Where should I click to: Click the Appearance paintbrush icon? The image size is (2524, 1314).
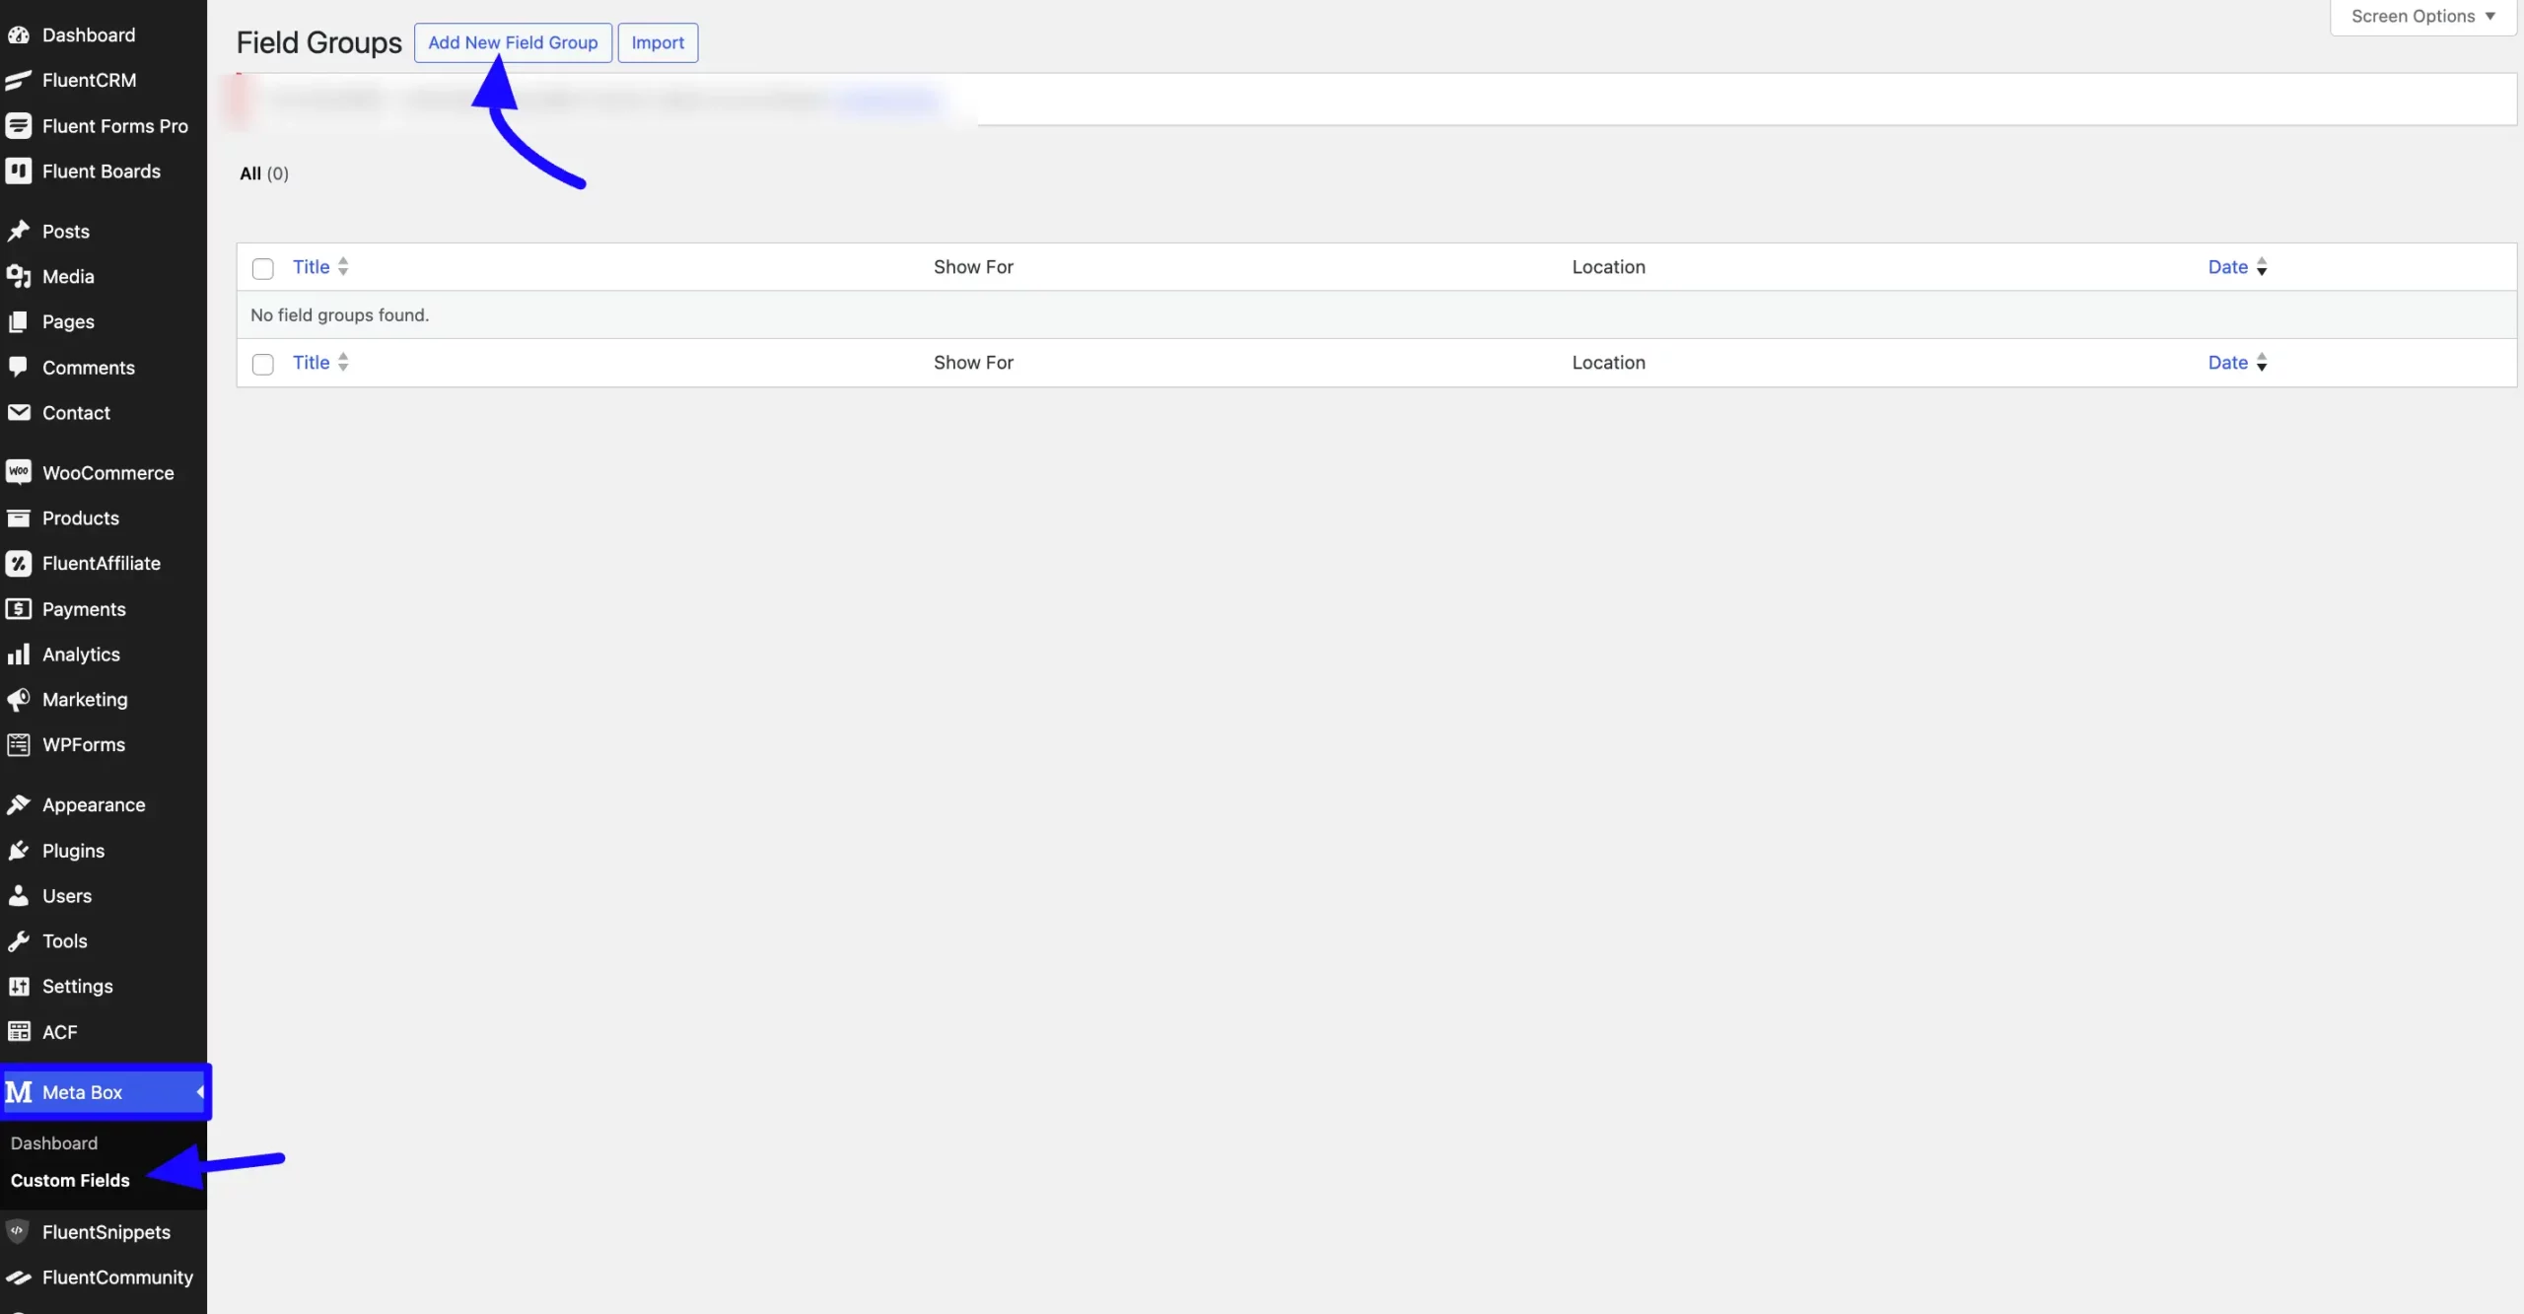(x=19, y=805)
